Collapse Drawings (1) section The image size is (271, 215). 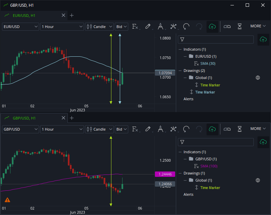point(180,173)
